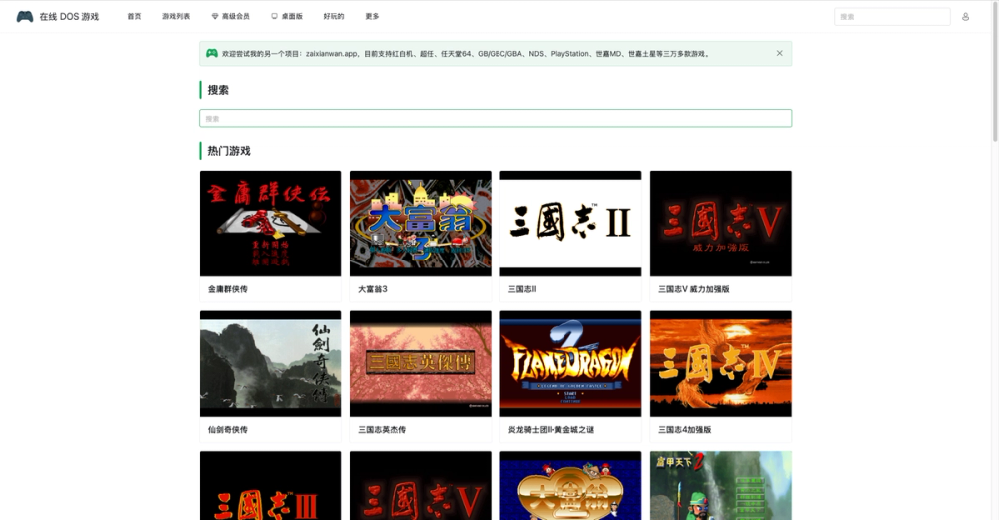Viewport: 999px width, 520px height.
Task: Open the 首页 menu item
Action: pyautogui.click(x=135, y=17)
